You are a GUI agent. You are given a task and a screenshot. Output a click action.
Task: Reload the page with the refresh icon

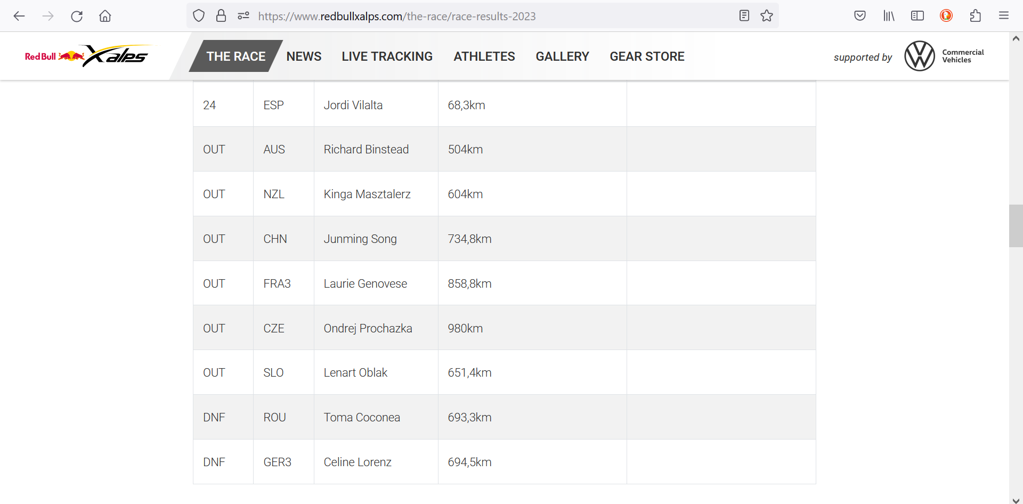coord(77,16)
